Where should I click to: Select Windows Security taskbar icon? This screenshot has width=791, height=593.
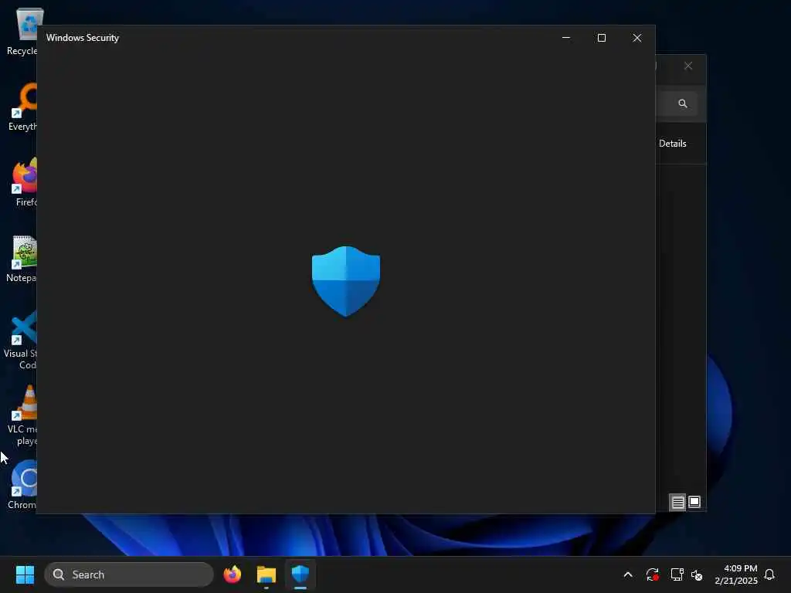coord(300,574)
